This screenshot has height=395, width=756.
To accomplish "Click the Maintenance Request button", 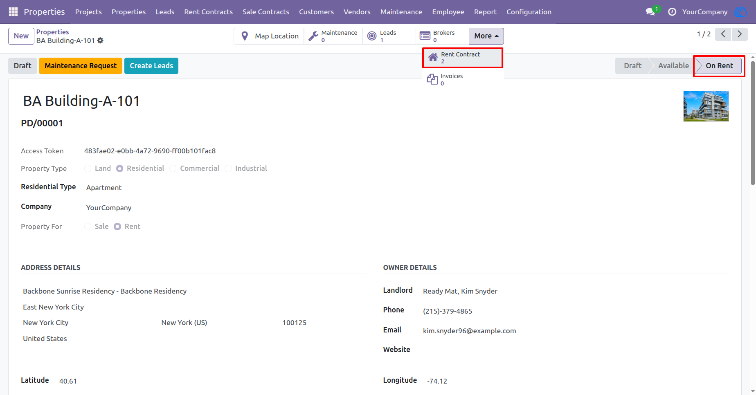I will [81, 66].
